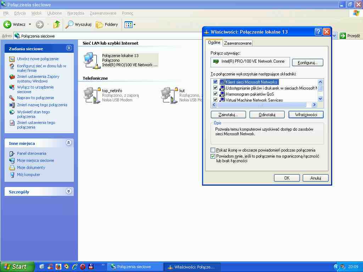This screenshot has height=272, width=363.
Task: Open dropdown arrow next to Wstecz
Action: tap(30, 24)
